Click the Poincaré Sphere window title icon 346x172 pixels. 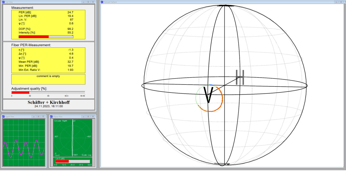102,2
